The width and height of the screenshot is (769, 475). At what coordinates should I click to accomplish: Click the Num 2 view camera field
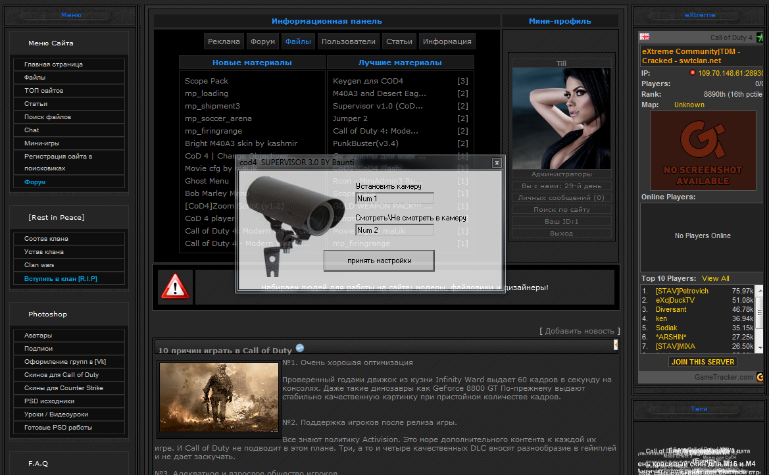click(394, 230)
